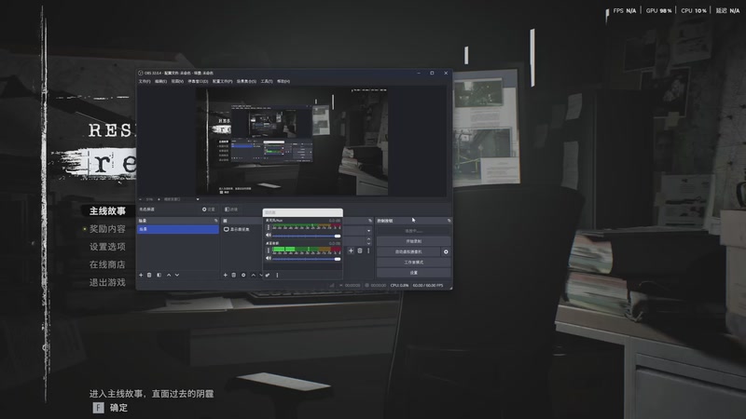Adjust the 麦克风/Aux volume slider

[x=307, y=236]
